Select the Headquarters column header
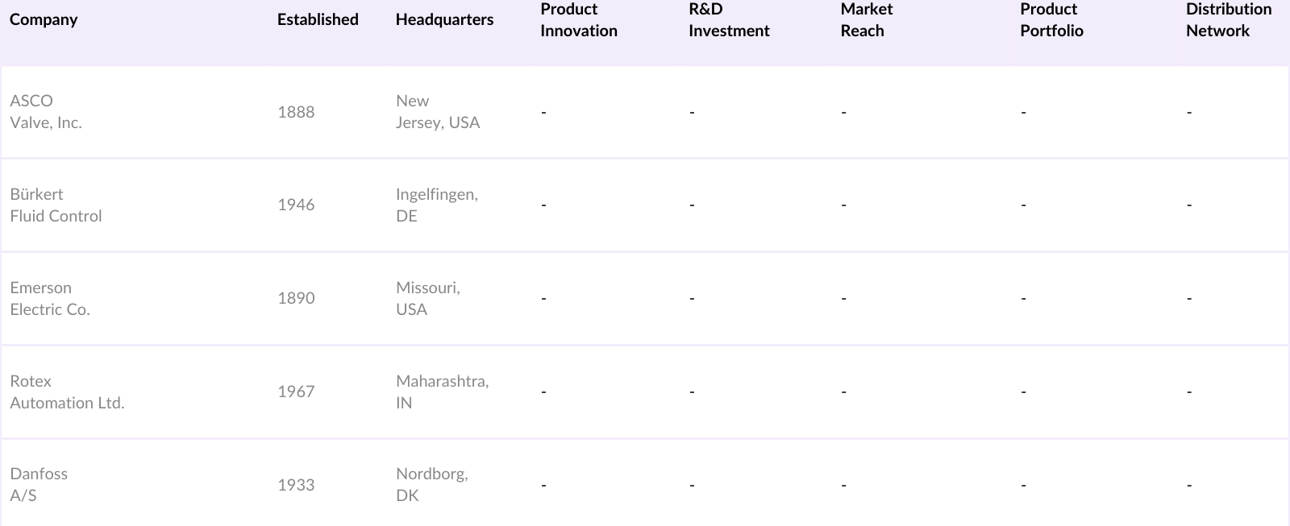 pos(444,19)
